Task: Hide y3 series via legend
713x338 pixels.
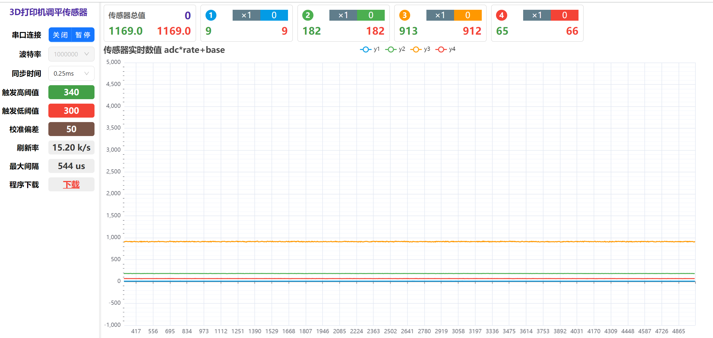Action: [x=420, y=49]
